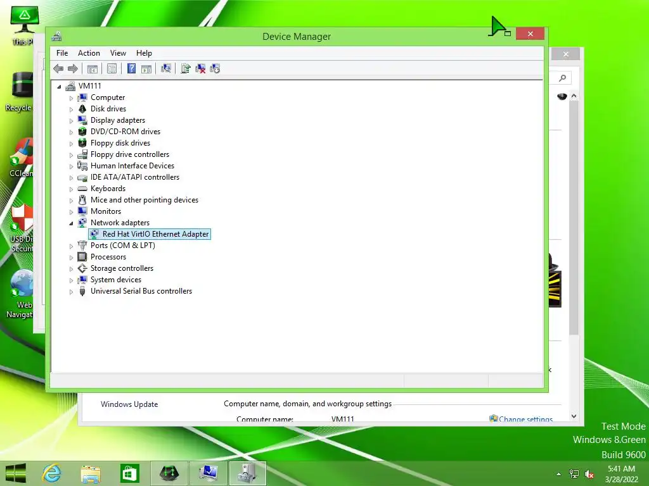Select Red Hat VirtIO Ethernet Adapter
The image size is (649, 486).
150,234
